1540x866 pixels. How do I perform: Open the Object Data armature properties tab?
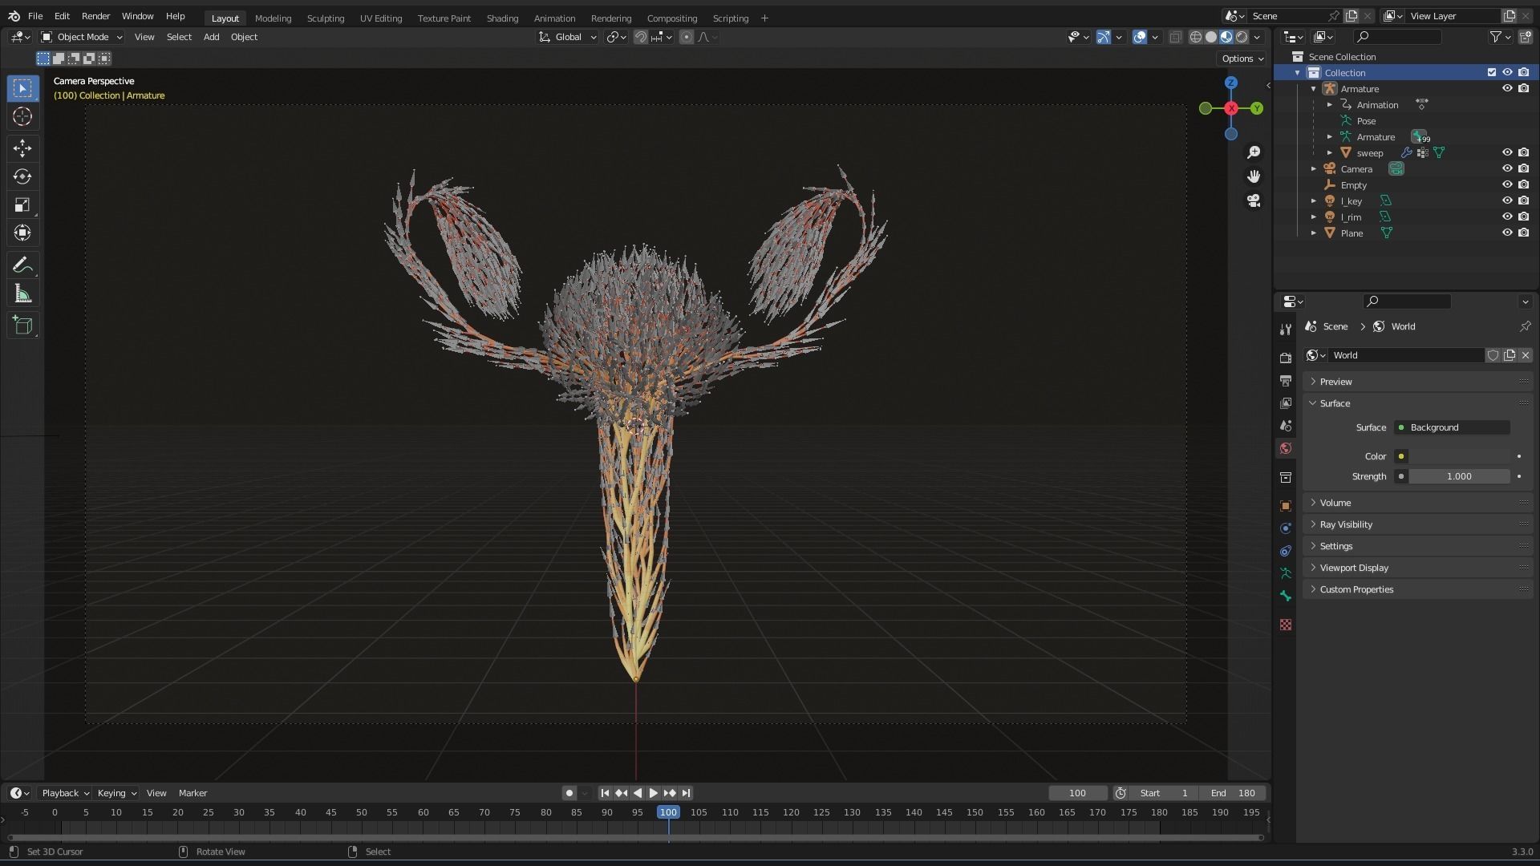click(x=1286, y=573)
